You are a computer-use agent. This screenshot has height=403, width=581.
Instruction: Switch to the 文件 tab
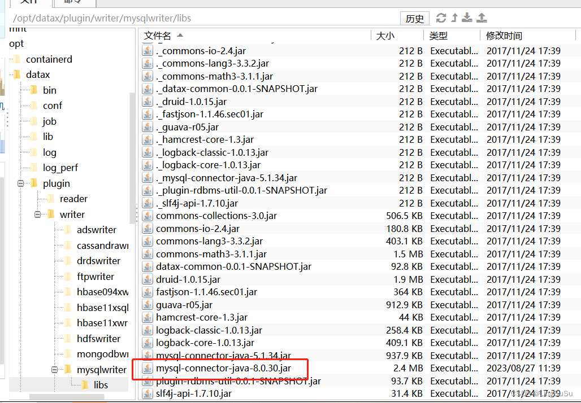tap(29, 3)
